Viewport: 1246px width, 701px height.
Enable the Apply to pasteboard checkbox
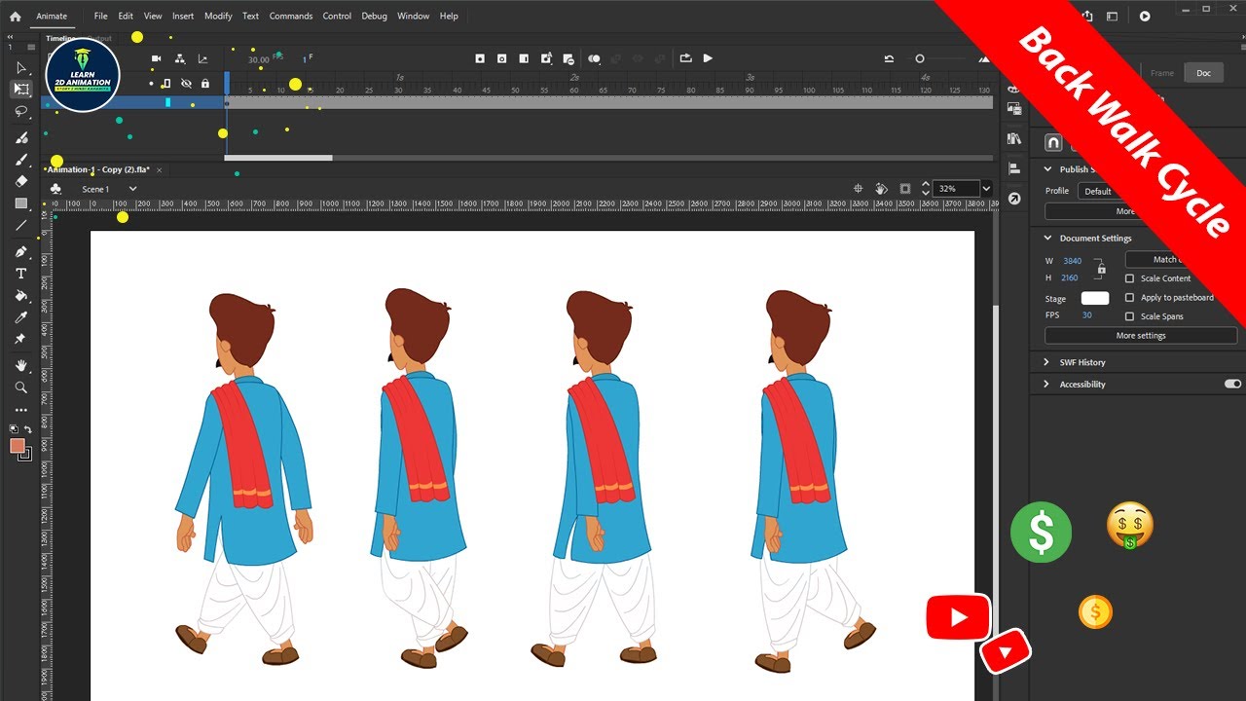[1130, 297]
